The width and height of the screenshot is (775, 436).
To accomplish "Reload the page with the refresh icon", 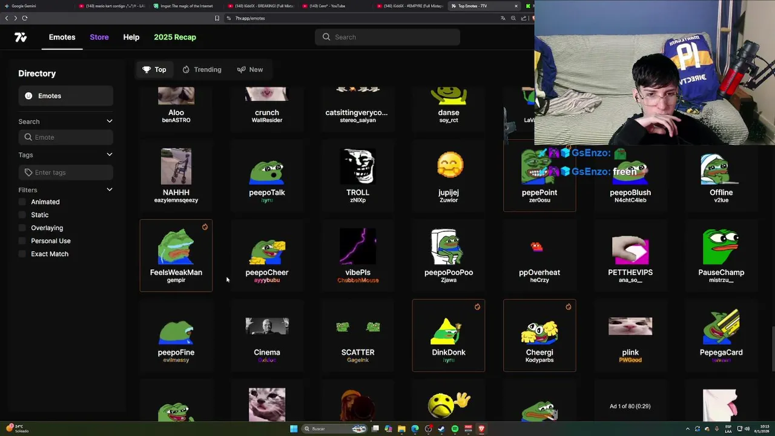I will pos(25,18).
